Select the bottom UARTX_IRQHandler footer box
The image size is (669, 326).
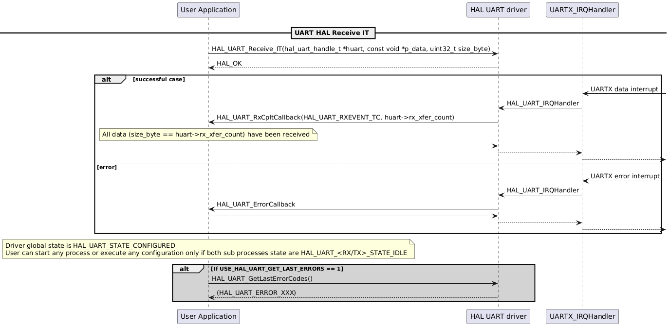[582, 316]
